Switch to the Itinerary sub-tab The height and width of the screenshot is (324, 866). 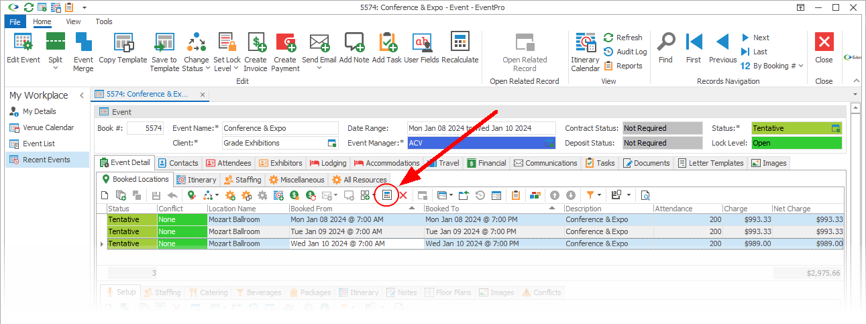[x=197, y=180]
